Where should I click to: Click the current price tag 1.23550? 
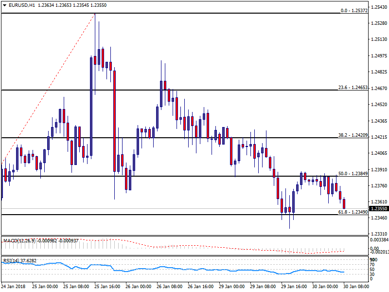pos(379,208)
